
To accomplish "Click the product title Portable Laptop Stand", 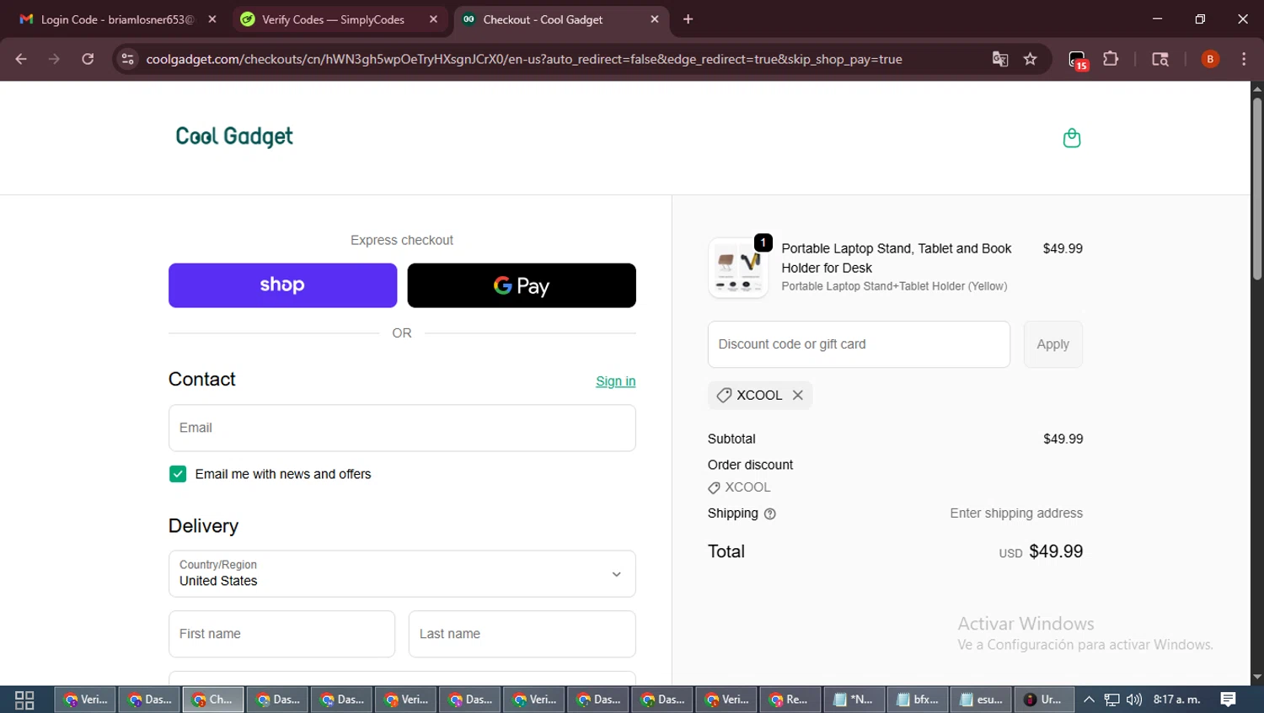I will click(897, 258).
